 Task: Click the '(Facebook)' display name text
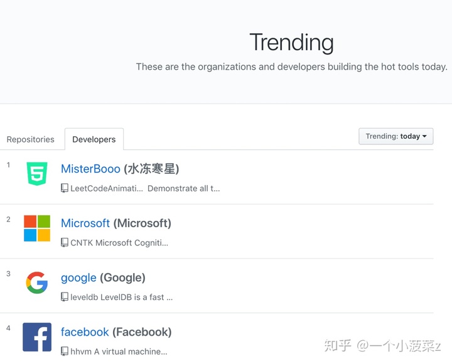click(142, 332)
